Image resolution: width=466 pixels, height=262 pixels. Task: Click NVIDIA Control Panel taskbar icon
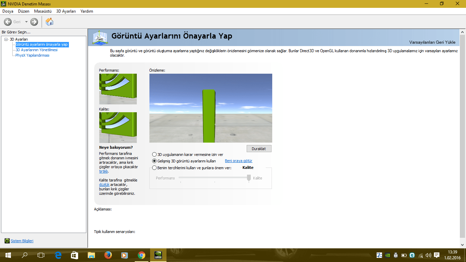(x=158, y=255)
